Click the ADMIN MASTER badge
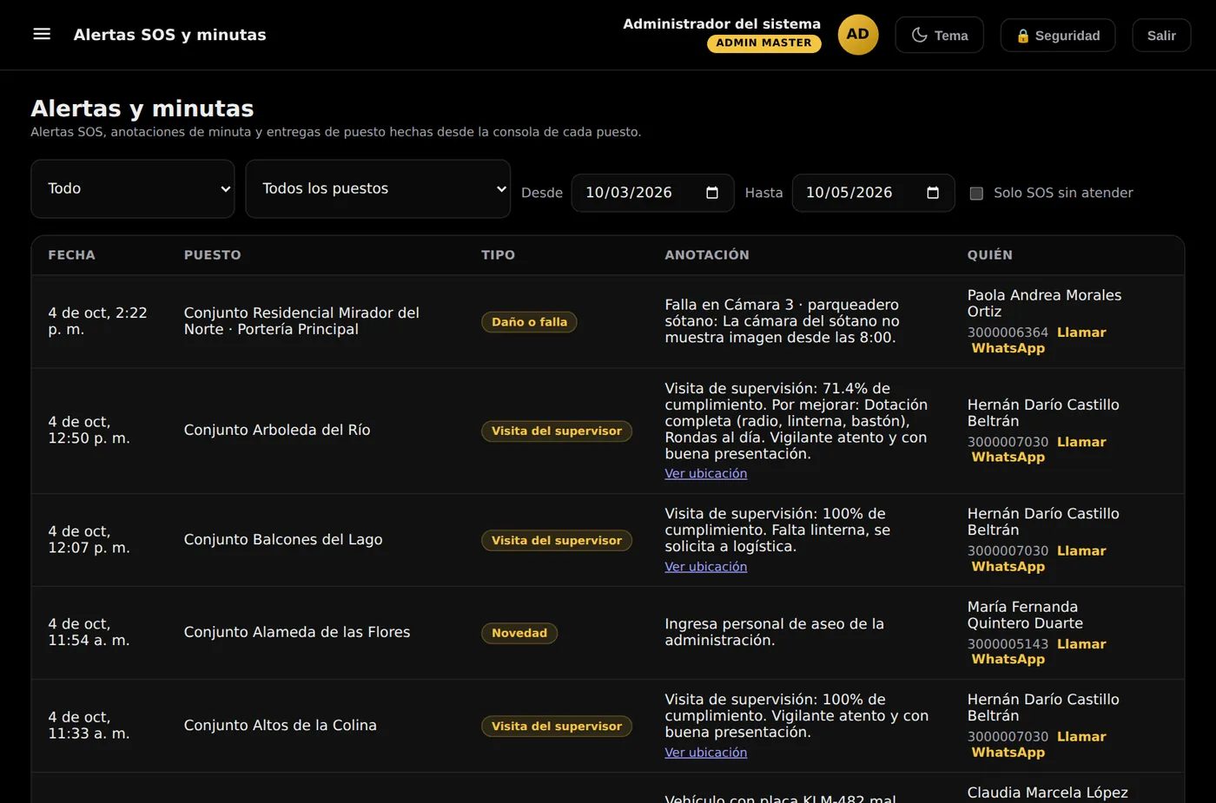 click(x=764, y=43)
